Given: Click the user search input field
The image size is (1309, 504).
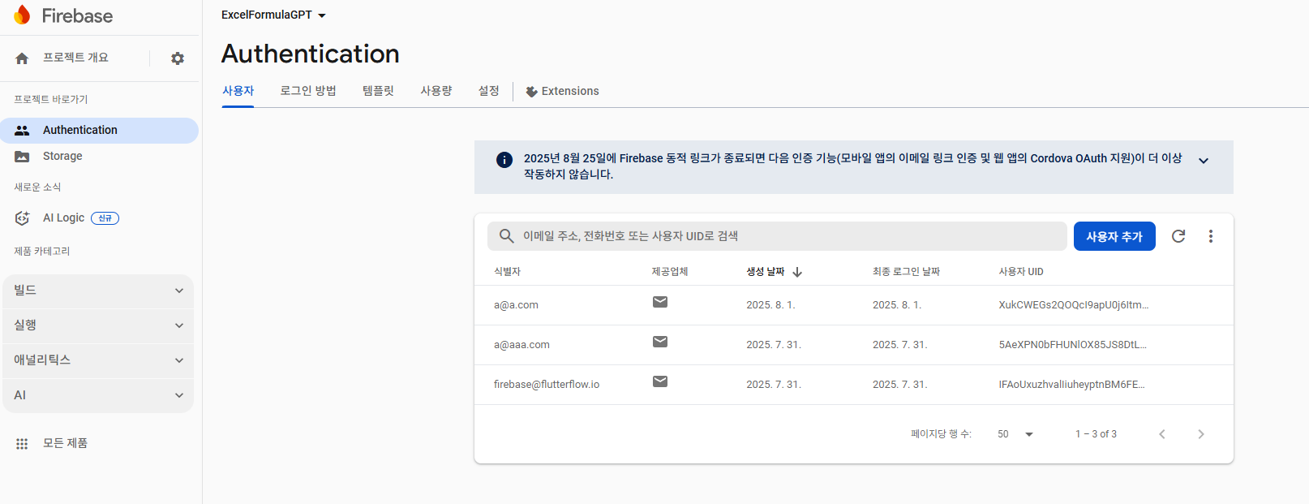Looking at the screenshot, I should tap(777, 236).
